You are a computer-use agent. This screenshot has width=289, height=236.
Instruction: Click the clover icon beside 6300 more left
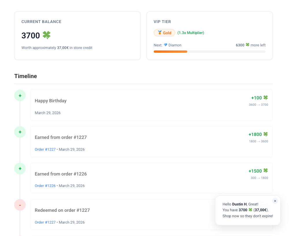247,45
